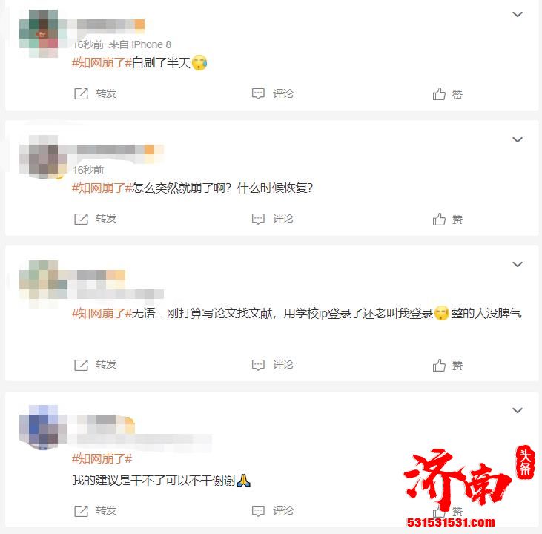Open #知网崩了# hashtag in fourth post
This screenshot has height=534, width=542.
point(102,459)
